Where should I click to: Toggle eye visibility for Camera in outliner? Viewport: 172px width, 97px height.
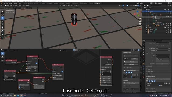tap(169, 29)
